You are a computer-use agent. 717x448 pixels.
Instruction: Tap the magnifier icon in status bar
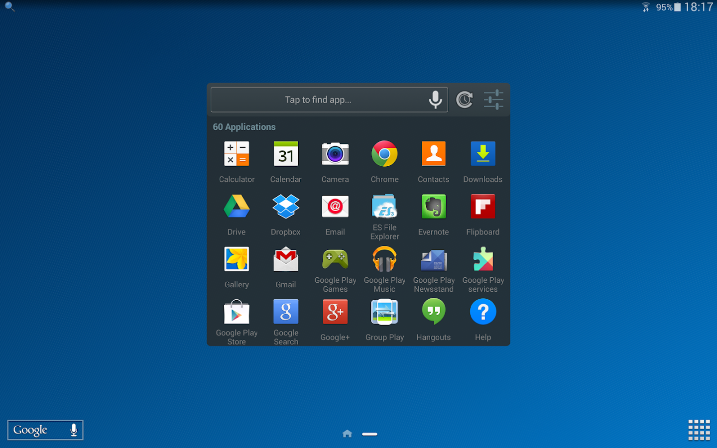click(9, 6)
